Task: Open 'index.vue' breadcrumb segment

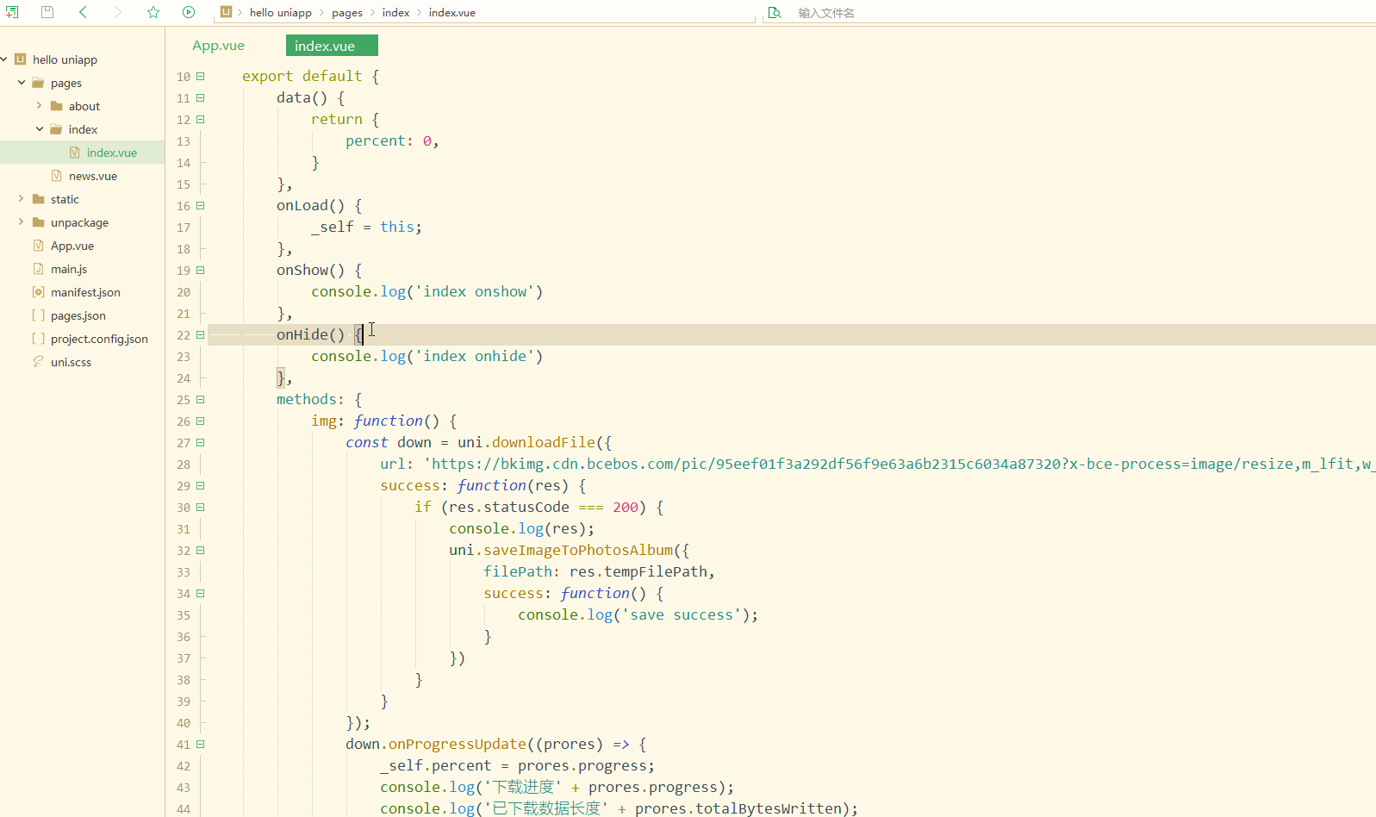Action: (x=452, y=13)
